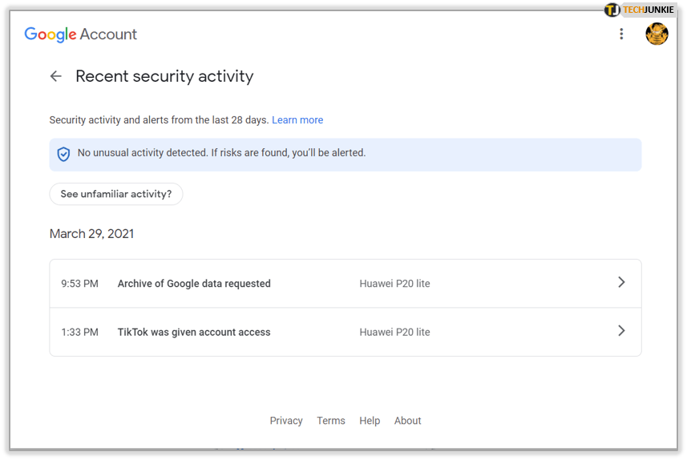
Task: Click the shield icon in the alert banner
Action: [x=63, y=154]
